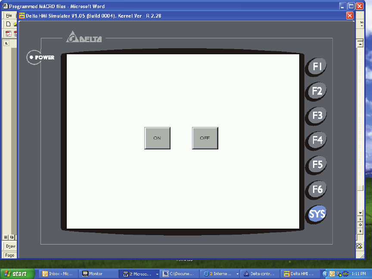Maximize the Microsoft Word window
Image resolution: width=372 pixels, height=279 pixels.
click(351, 6)
